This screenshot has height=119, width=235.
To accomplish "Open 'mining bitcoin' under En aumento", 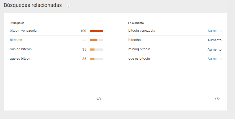I will 139,49.
